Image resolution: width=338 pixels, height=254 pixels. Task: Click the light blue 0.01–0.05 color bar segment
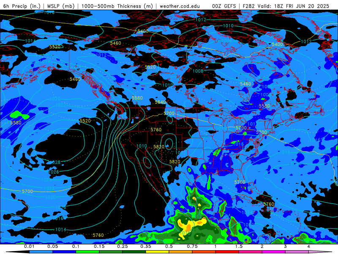41,252
